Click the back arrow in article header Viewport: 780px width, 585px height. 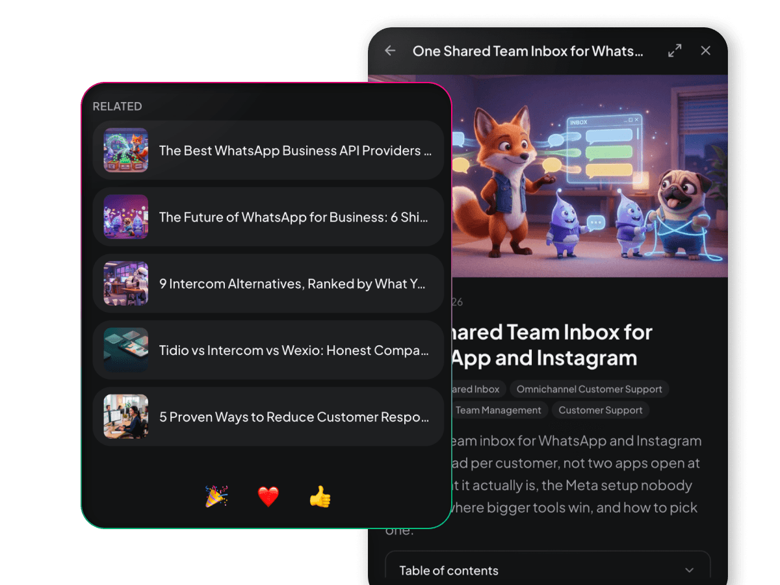[x=390, y=51]
